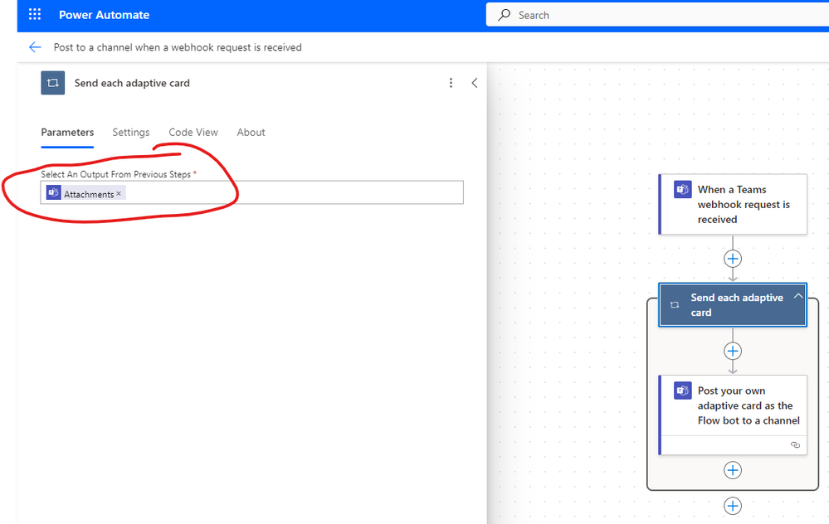Click the Search box in the header
This screenshot has height=524, width=829.
pos(657,15)
